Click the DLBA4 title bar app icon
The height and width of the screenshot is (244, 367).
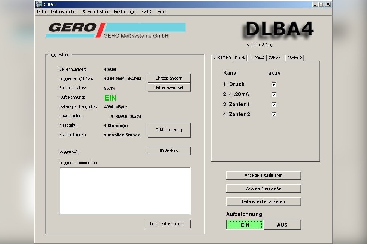[x=39, y=4]
